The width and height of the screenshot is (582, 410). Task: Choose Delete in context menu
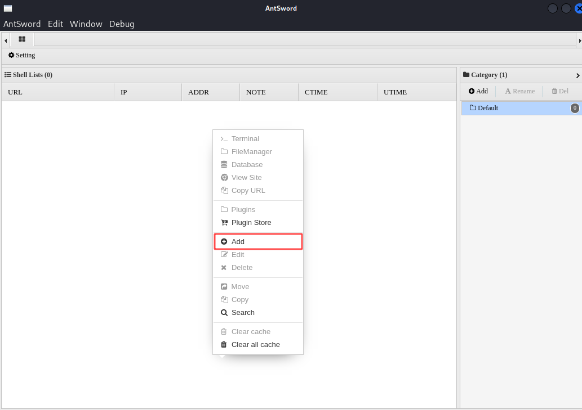pyautogui.click(x=258, y=268)
